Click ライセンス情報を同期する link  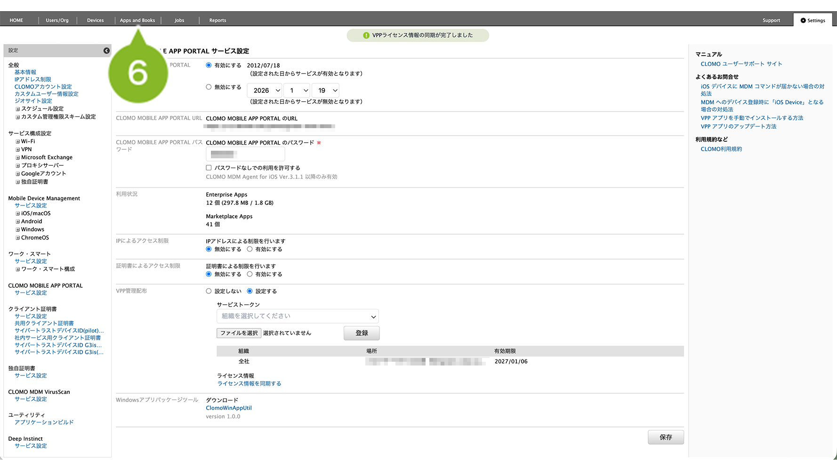pyautogui.click(x=249, y=383)
